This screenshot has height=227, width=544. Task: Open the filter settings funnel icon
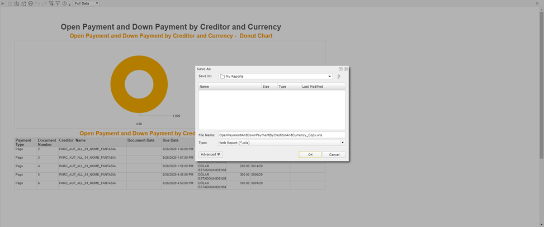pos(51,3)
